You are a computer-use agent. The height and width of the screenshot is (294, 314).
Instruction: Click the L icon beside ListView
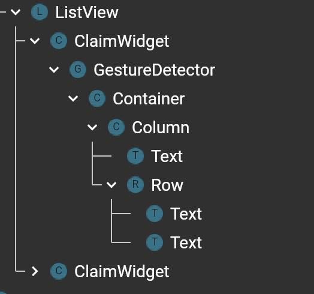(40, 12)
